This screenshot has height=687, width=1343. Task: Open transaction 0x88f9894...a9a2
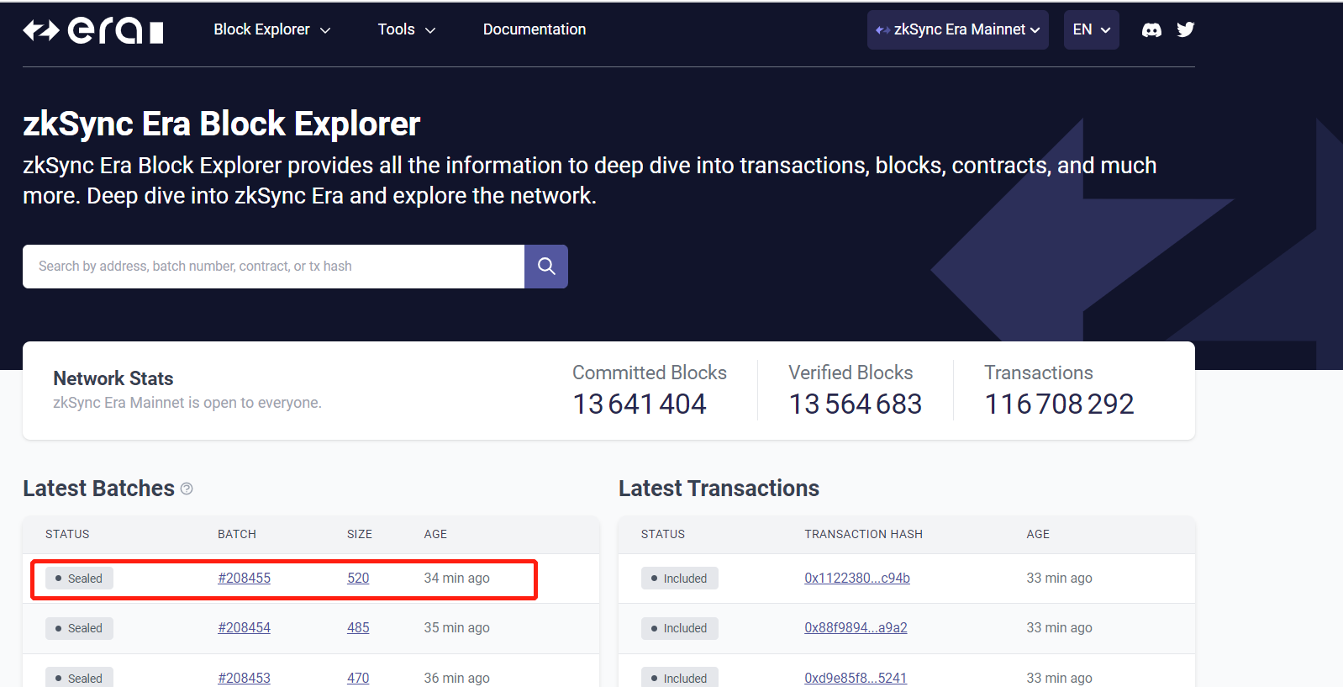pos(856,628)
